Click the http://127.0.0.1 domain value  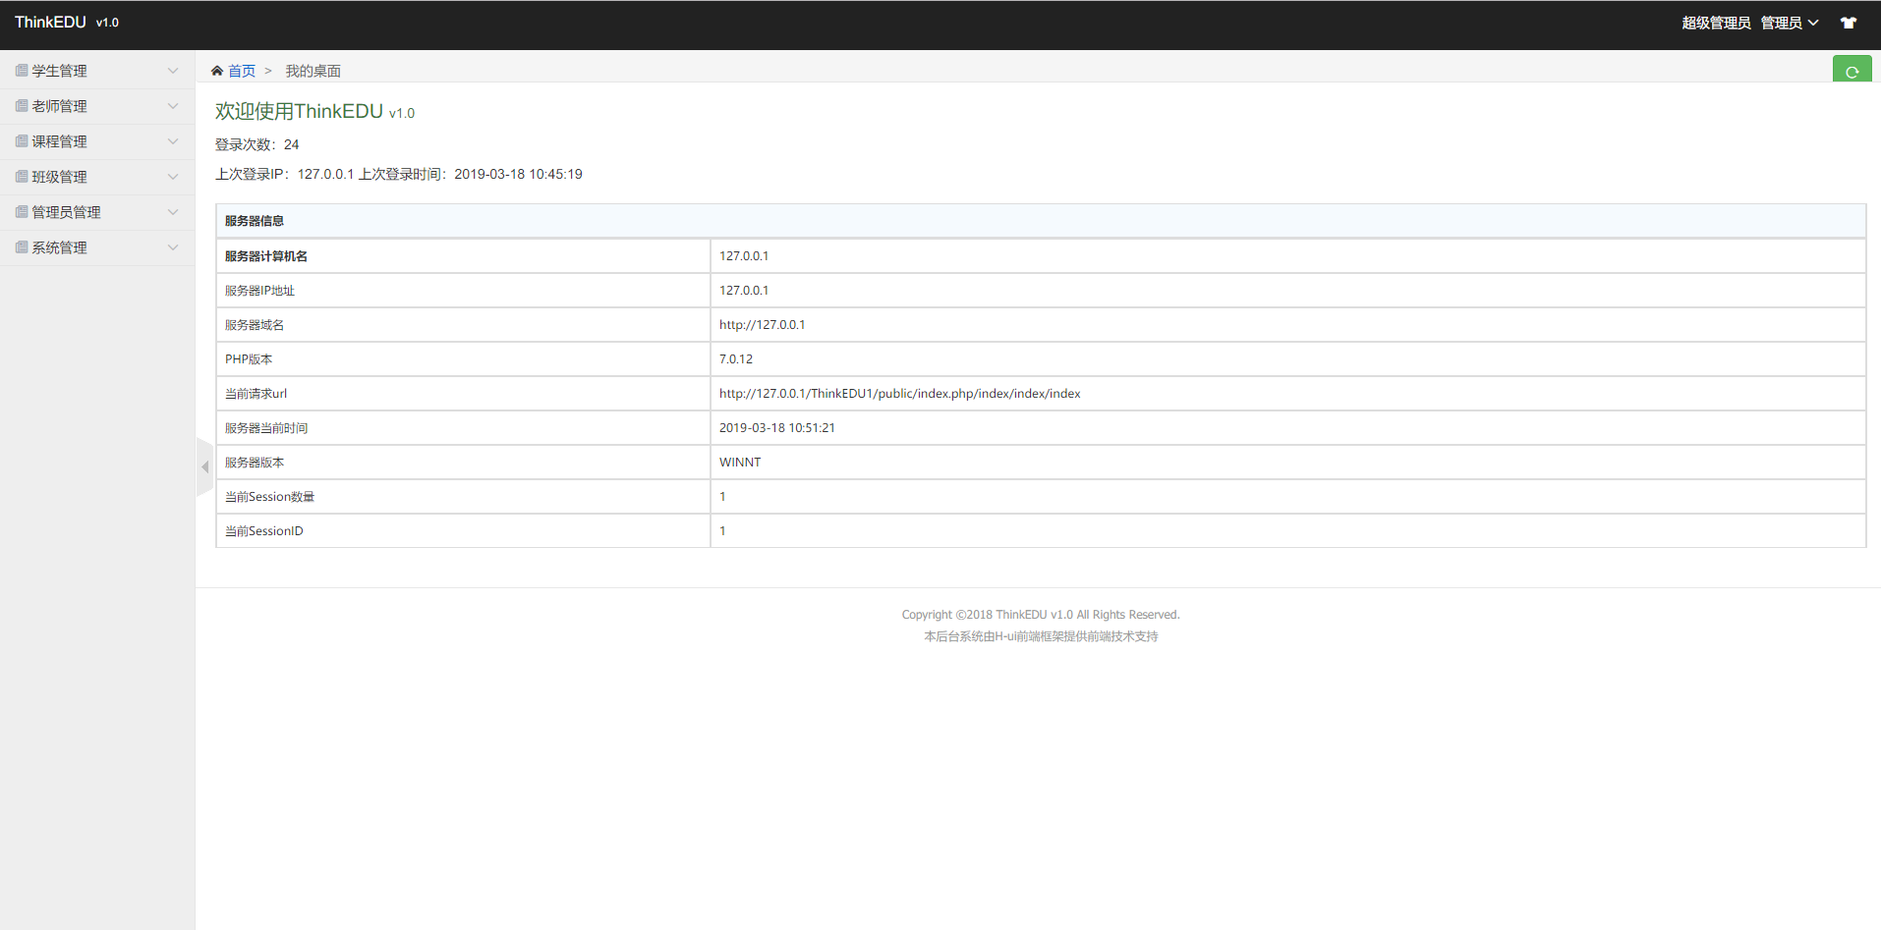pyautogui.click(x=762, y=325)
